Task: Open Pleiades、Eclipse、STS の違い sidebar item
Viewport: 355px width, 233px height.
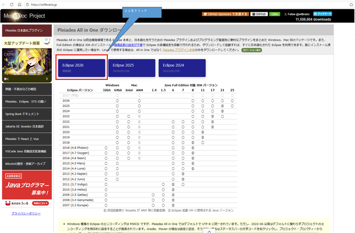Action: point(27,102)
